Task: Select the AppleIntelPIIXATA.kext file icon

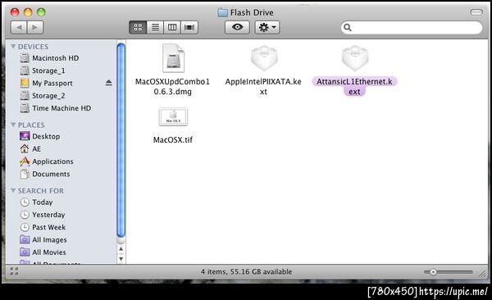Action: [264, 58]
